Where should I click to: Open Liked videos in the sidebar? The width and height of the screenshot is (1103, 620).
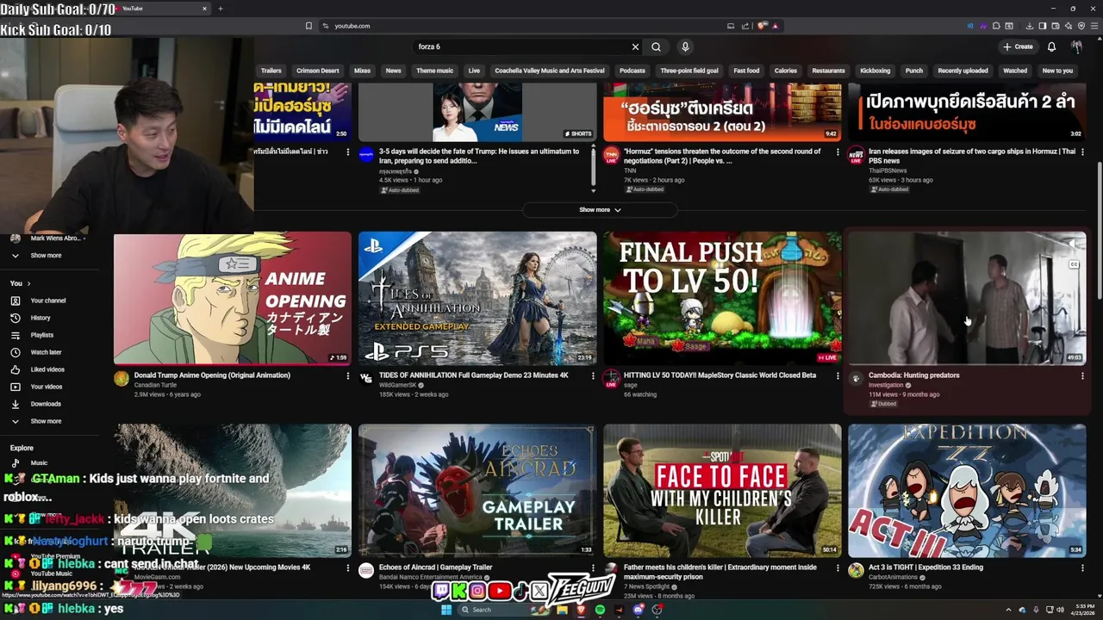47,369
